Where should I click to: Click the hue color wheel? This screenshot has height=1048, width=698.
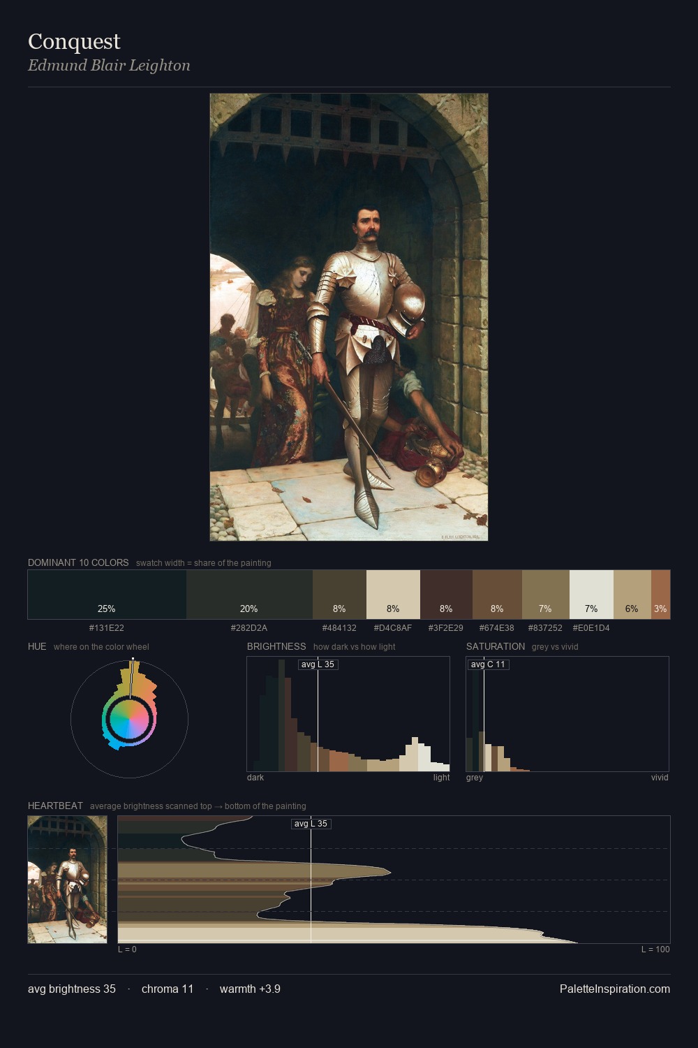tap(129, 719)
